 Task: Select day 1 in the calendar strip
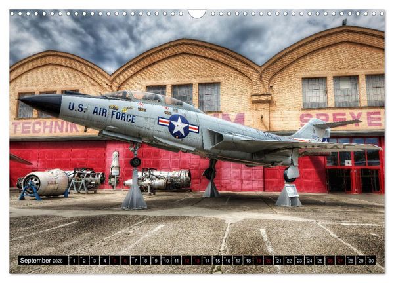[74, 261]
